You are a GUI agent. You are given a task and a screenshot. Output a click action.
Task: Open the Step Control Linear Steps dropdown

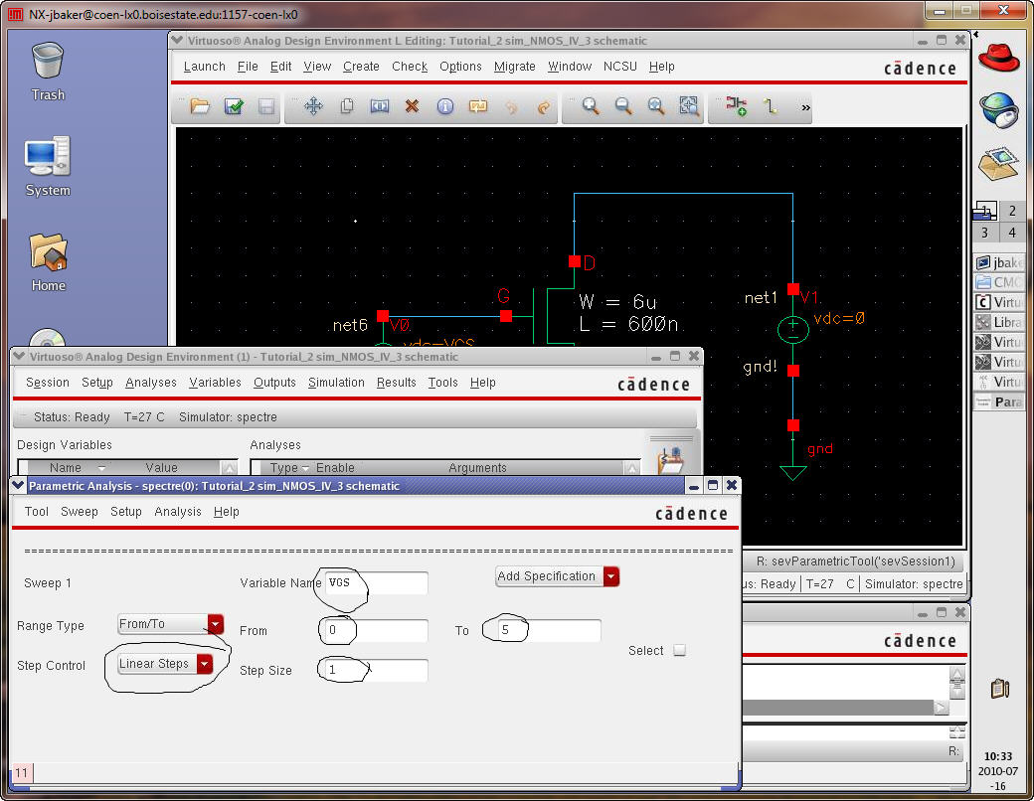click(x=165, y=664)
